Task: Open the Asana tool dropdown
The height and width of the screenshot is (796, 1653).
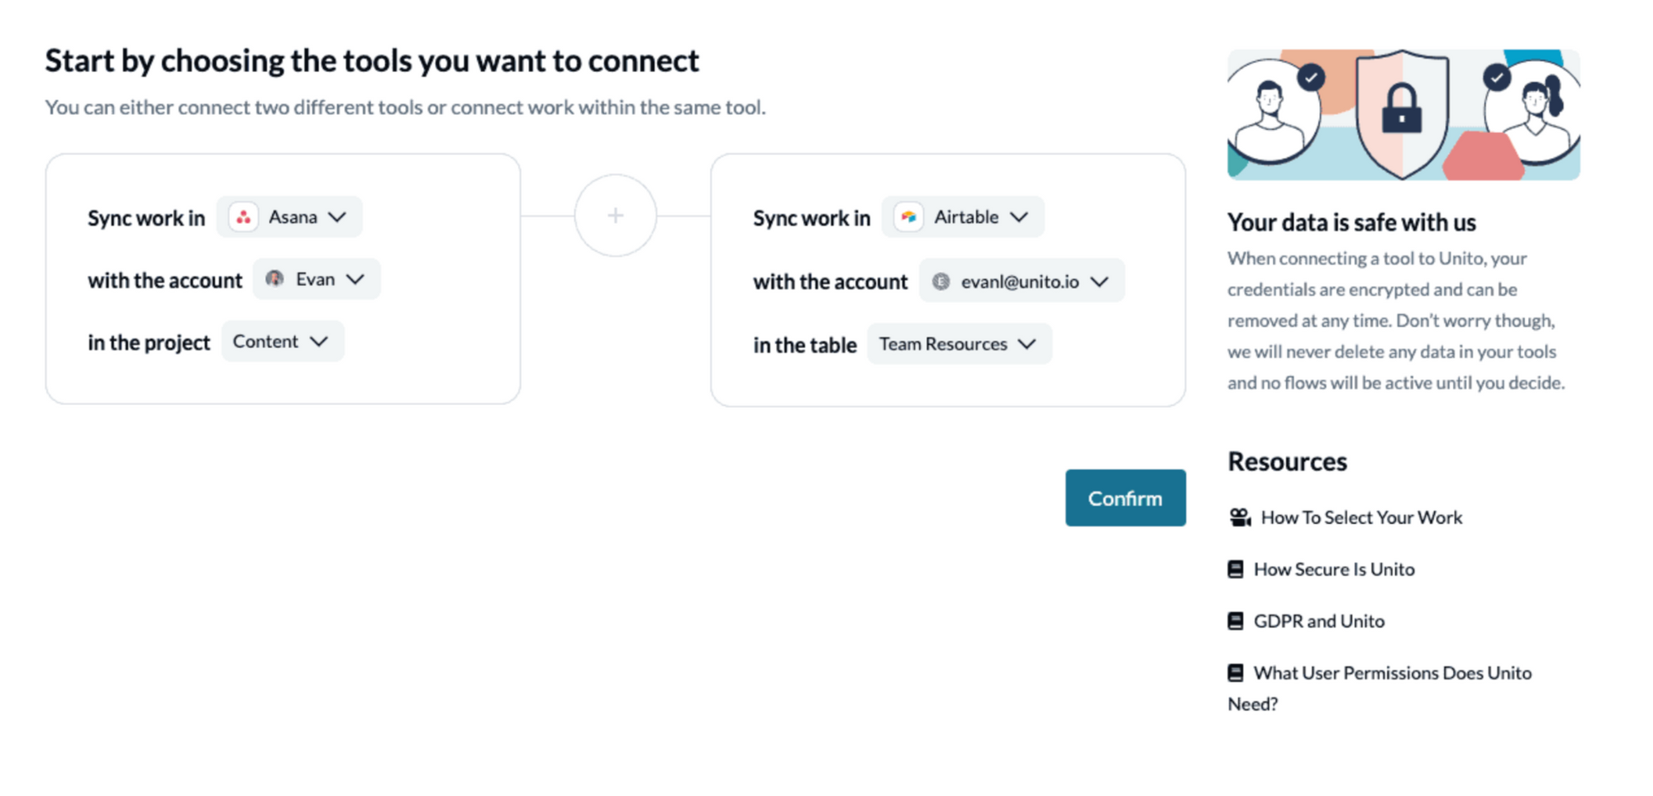Action: coord(289,217)
